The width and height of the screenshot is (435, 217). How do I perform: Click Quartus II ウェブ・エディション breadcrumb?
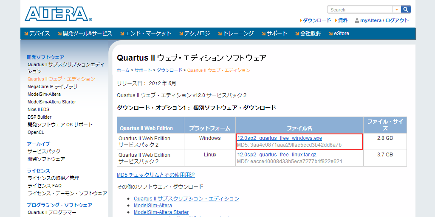point(219,70)
